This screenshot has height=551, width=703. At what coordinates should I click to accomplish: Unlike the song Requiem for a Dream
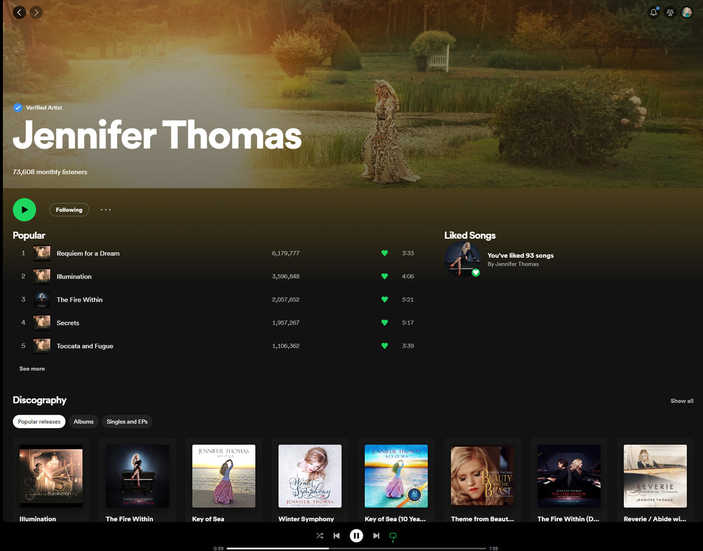tap(384, 253)
